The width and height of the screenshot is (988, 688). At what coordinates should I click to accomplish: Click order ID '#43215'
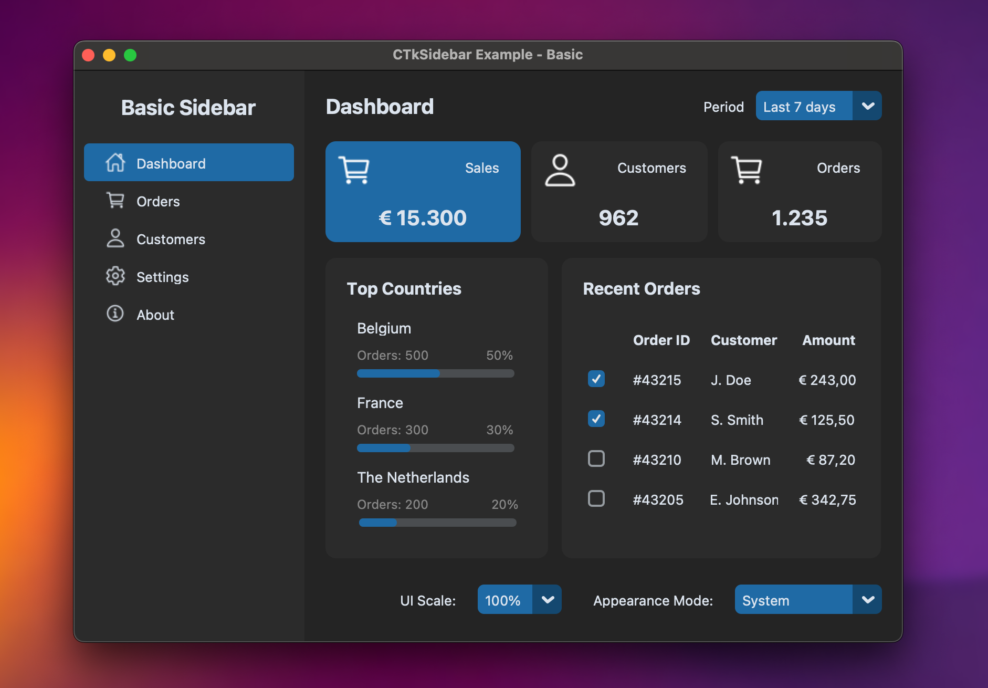tap(657, 380)
